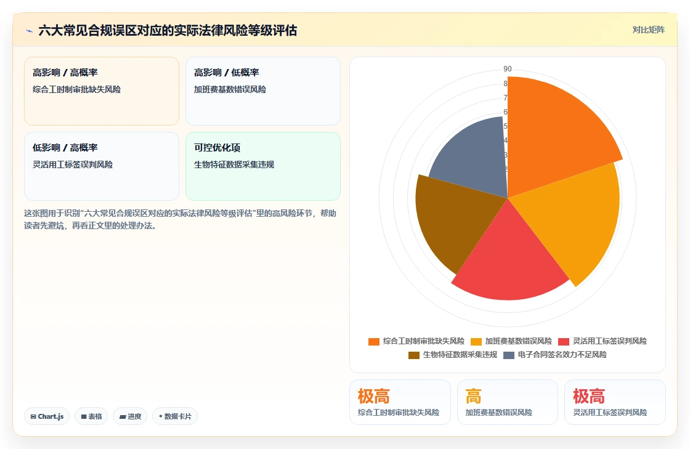Click the text 生物特征数据采集违规 in green card
The width and height of the screenshot is (690, 449).
(234, 165)
